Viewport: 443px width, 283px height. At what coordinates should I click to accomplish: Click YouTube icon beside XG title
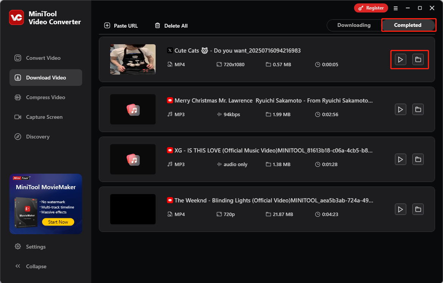[170, 151]
